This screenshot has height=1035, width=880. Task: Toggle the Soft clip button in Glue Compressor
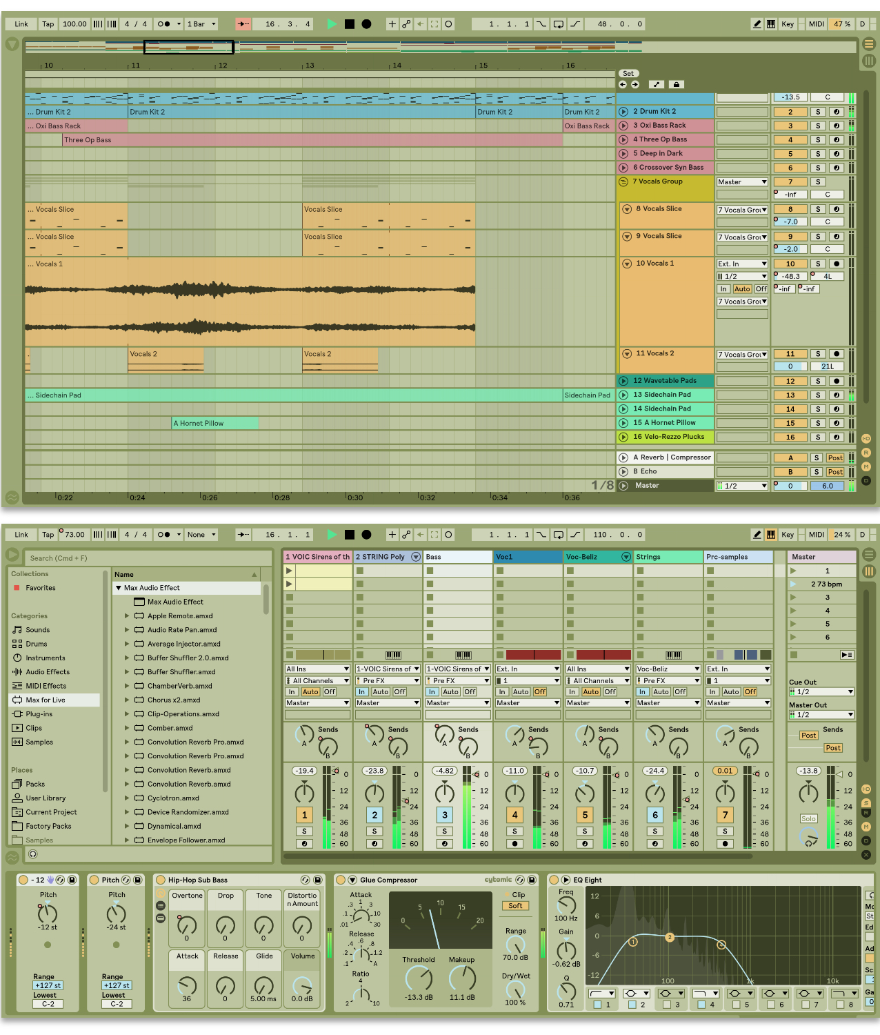point(515,906)
